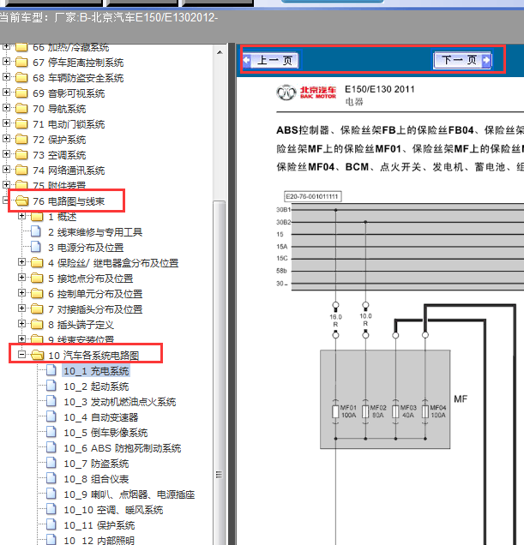524x545 pixels.
Task: Expand the 5 接地点分布及位置 subfolder
Action: point(21,277)
